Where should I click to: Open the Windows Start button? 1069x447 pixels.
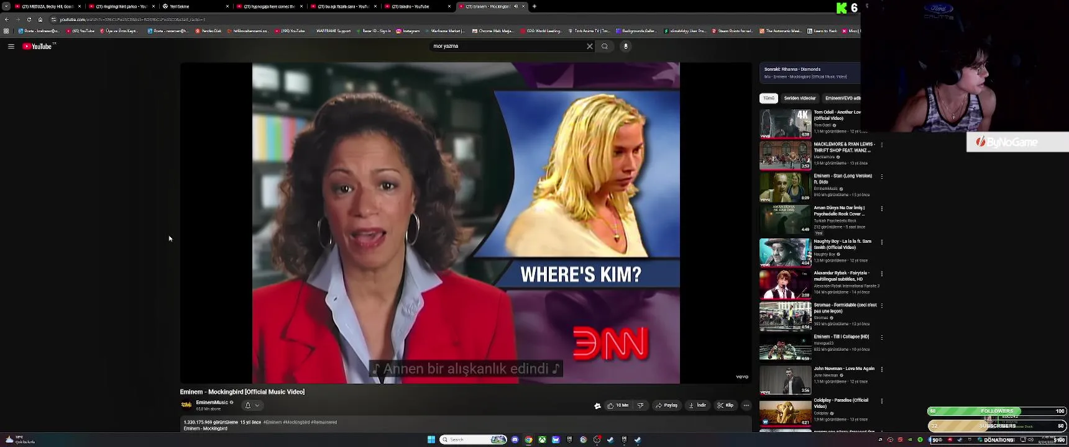tap(431, 440)
